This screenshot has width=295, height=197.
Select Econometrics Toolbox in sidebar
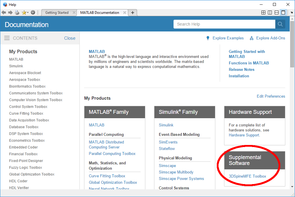[x=27, y=141]
